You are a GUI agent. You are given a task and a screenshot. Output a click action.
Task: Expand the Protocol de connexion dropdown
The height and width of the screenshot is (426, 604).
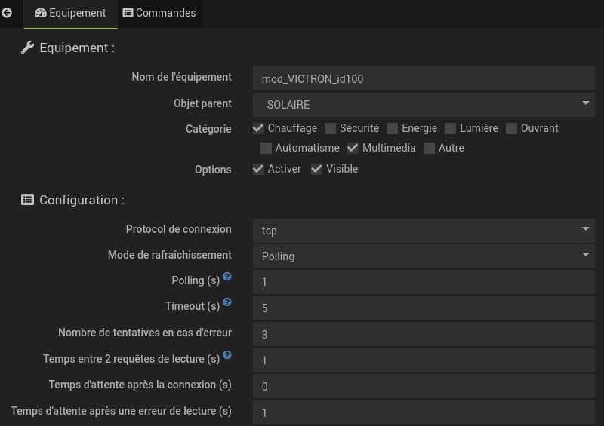(x=424, y=230)
